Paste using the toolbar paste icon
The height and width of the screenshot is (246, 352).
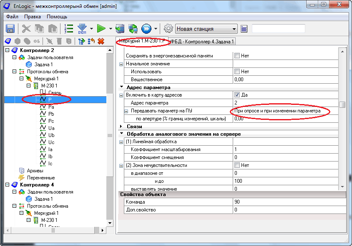tap(53, 29)
